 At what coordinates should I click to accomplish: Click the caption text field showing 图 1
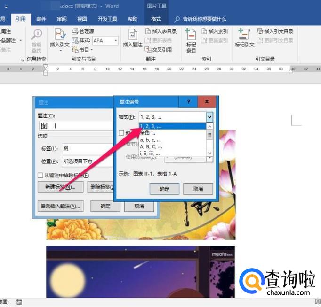(76, 126)
